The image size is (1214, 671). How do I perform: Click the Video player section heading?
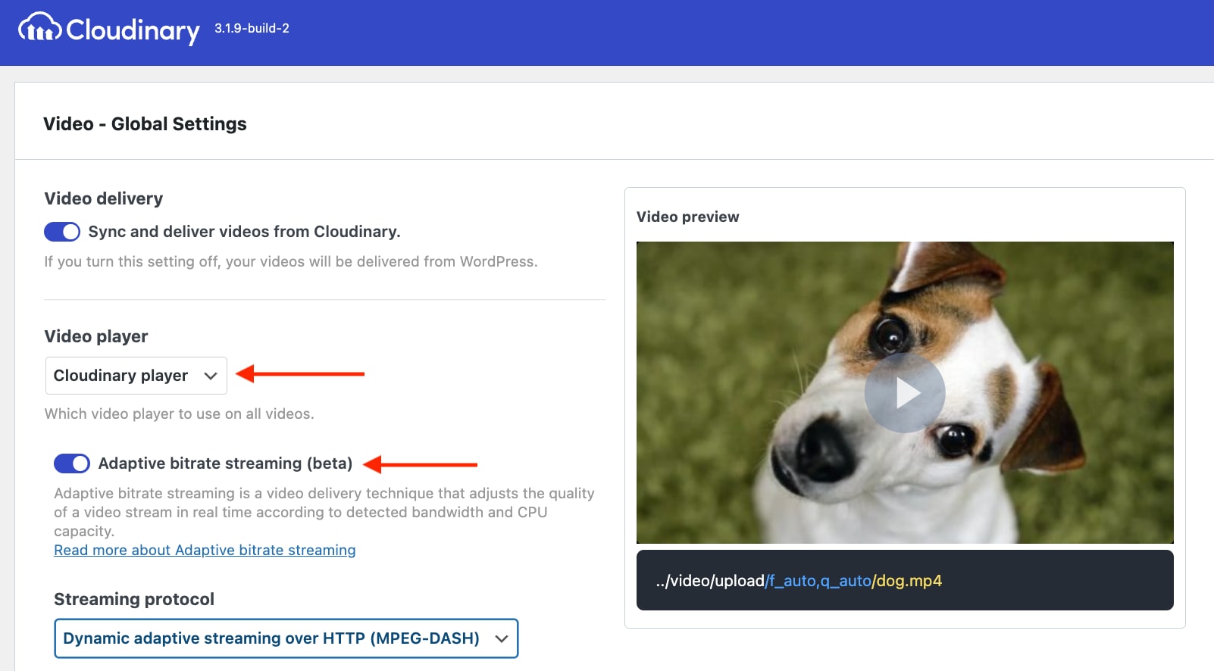pos(96,336)
